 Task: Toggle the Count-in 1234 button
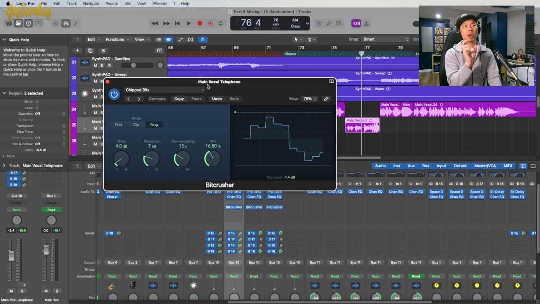(x=356, y=23)
